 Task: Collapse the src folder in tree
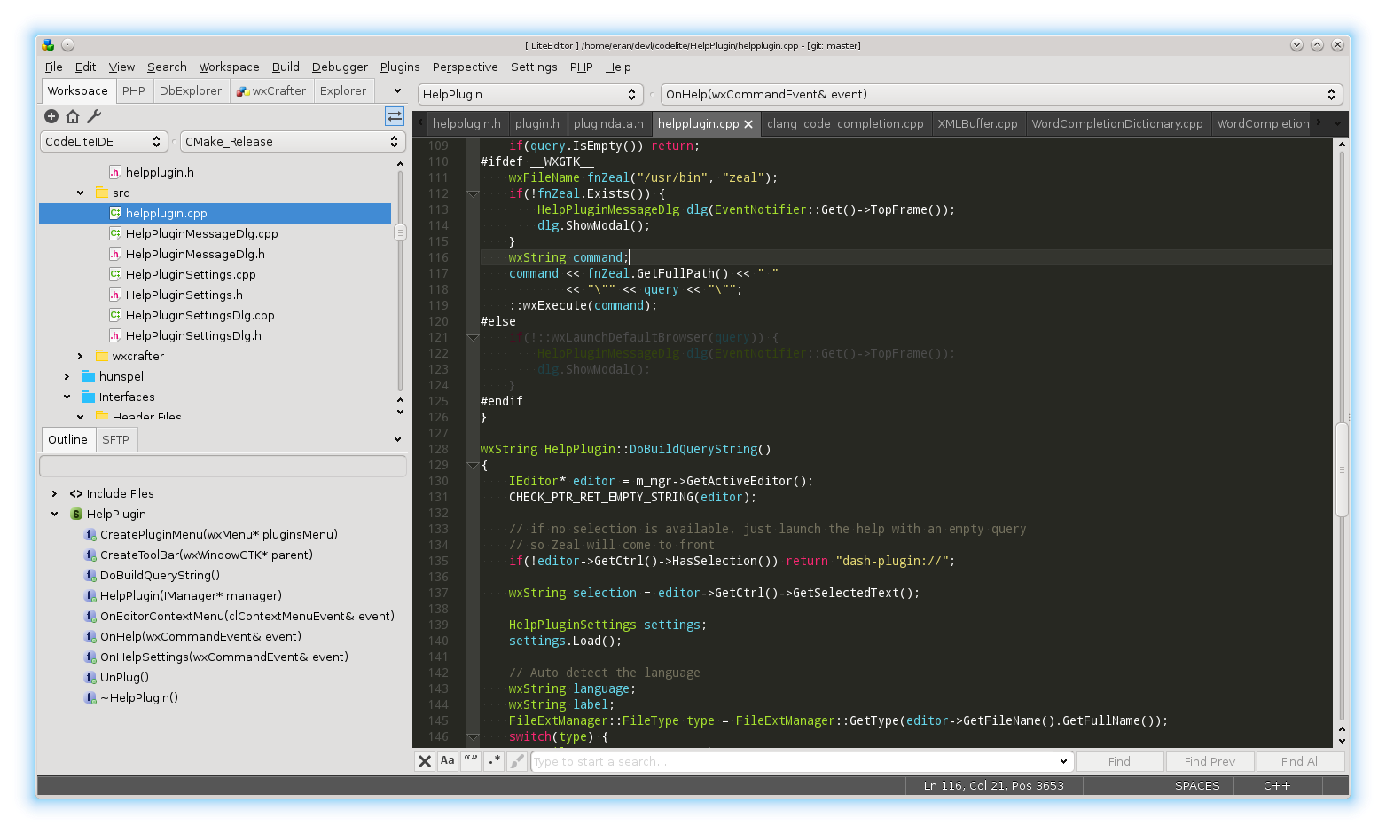tap(80, 193)
